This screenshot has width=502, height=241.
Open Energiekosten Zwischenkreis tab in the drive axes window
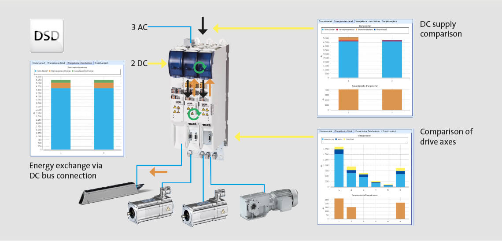(x=367, y=131)
